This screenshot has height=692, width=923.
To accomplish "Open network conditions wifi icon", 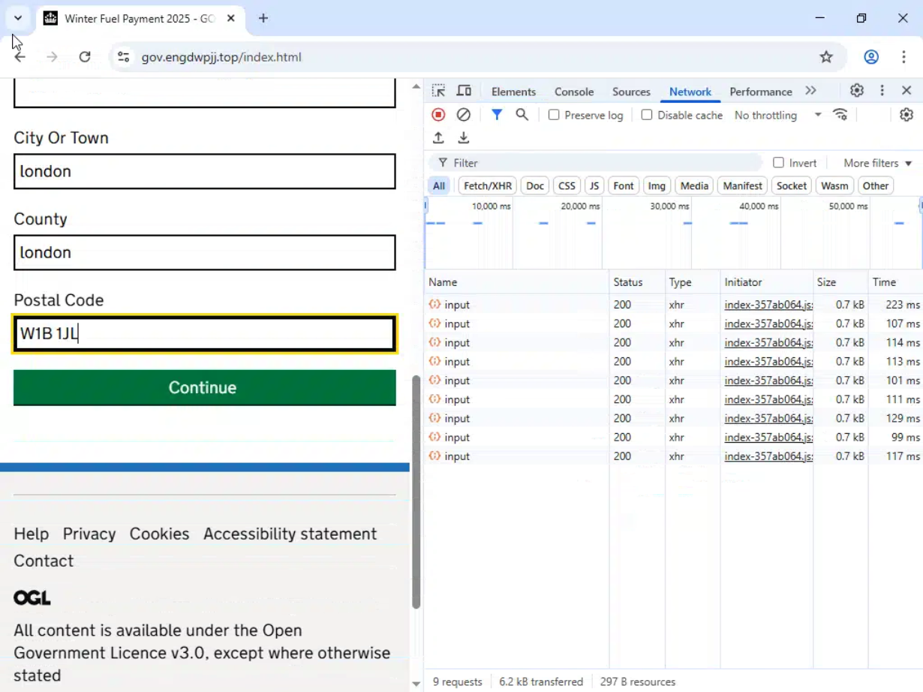I will click(x=840, y=115).
